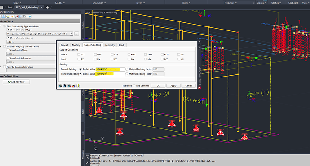Switch to Loads tab in dialog
This screenshot has height=166, width=310.
122,45
